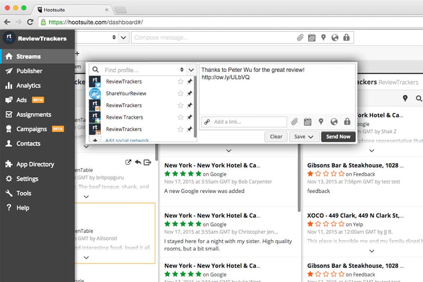Click the top Compose message field
The image size is (423, 282).
[213, 37]
